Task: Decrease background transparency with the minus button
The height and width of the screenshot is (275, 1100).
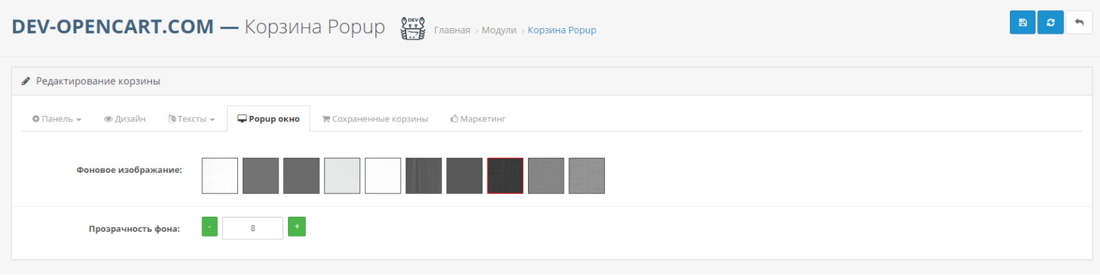Action: pyautogui.click(x=210, y=226)
